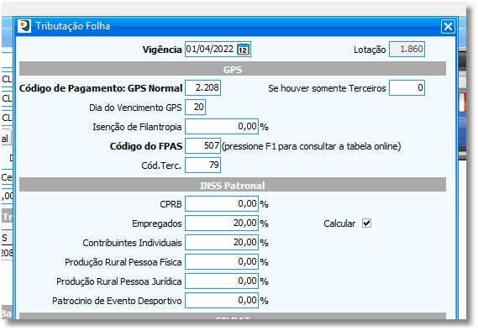Click the Tributação Folha window app icon

point(24,26)
